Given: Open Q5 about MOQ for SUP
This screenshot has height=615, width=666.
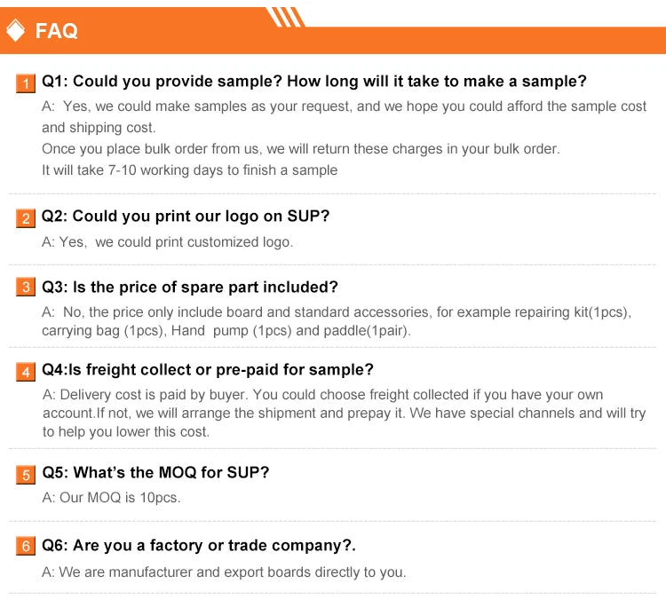Looking at the screenshot, I should pos(155,472).
